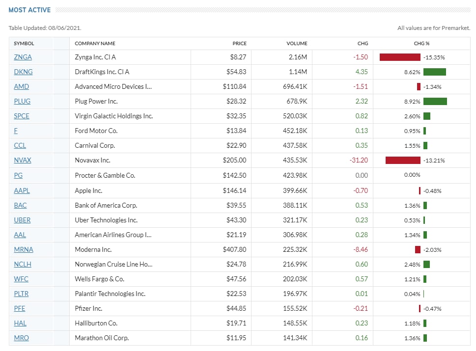Screen dimensions: 476x351
Task: Select the PLTR ticker link
Action: point(21,294)
